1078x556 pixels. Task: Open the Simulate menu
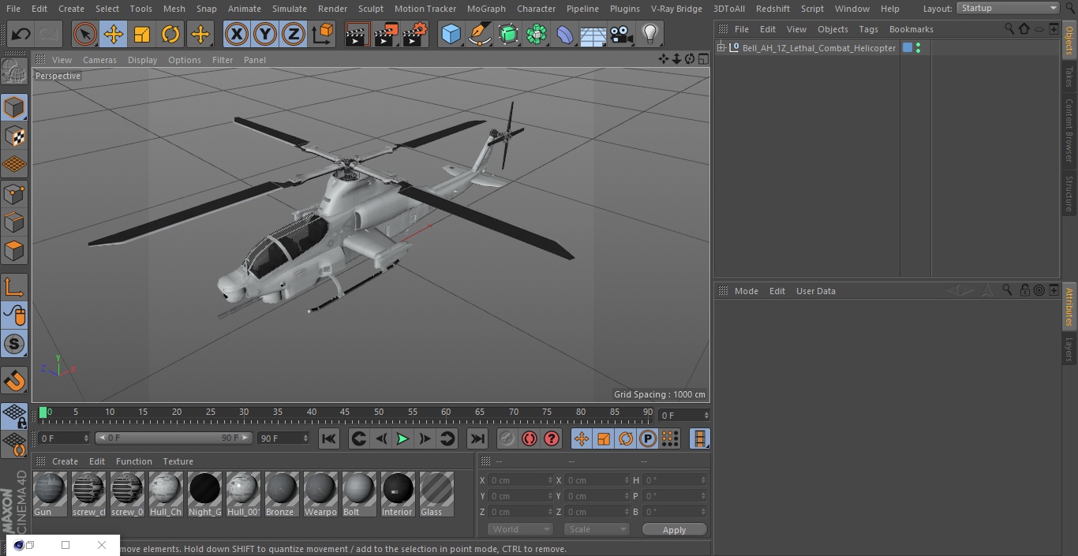coord(290,9)
